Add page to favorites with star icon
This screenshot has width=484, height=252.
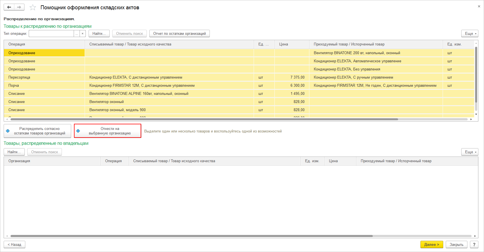coord(33,8)
